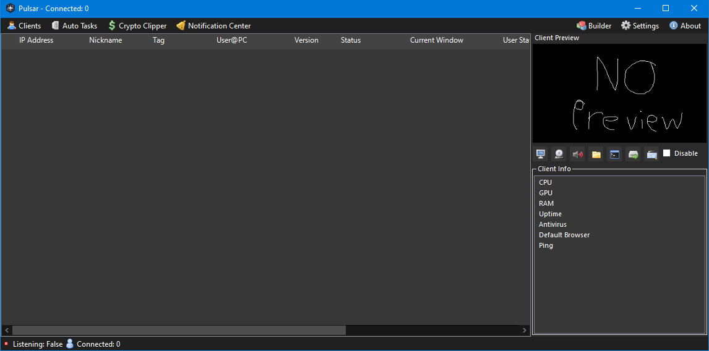This screenshot has width=709, height=351.
Task: Click the Connected: 0 status bar text
Action: [98, 344]
